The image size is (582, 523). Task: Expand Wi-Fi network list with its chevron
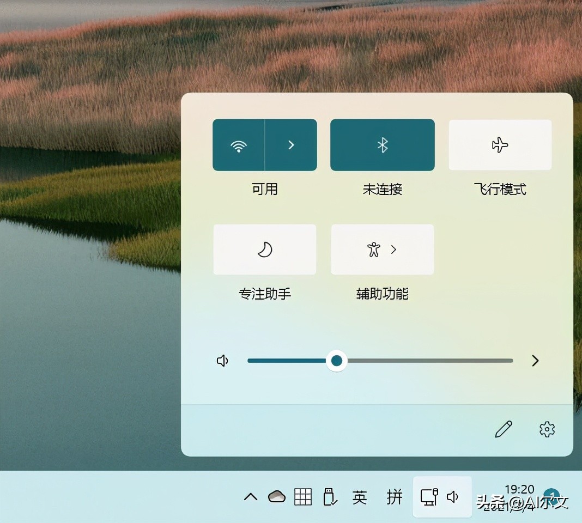point(290,145)
